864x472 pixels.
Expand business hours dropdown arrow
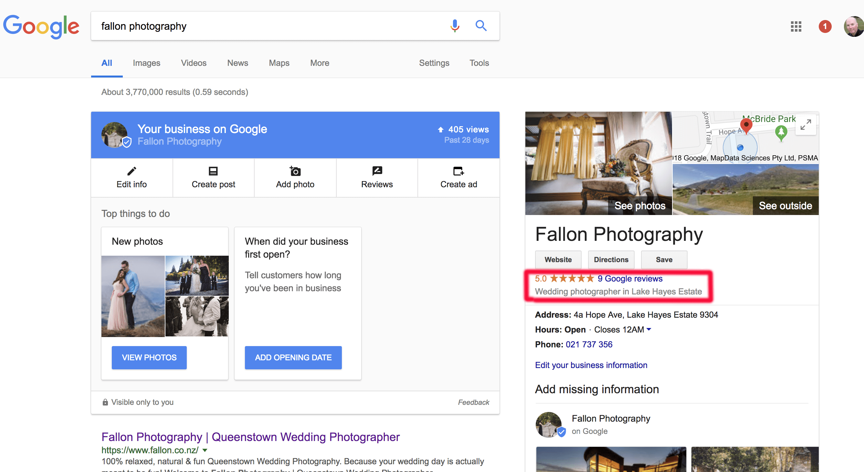(649, 329)
